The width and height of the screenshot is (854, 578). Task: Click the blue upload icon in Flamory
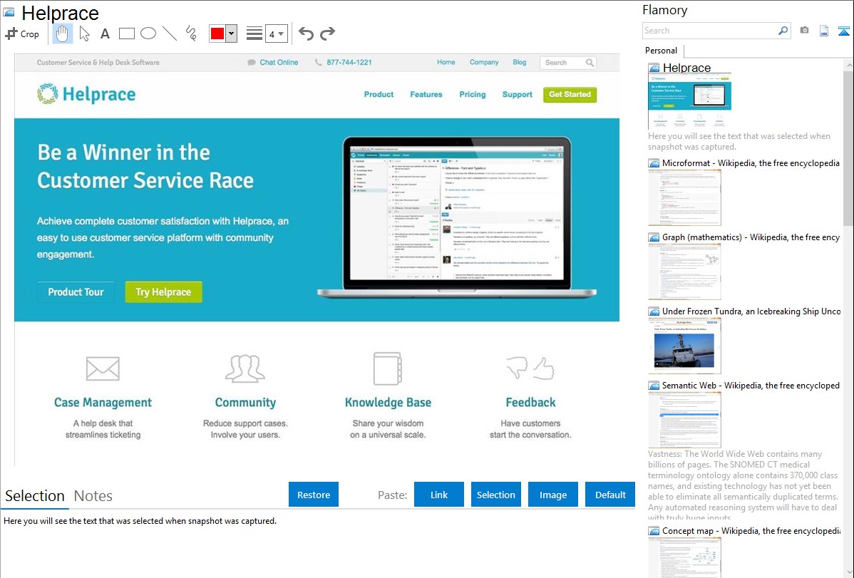(843, 31)
